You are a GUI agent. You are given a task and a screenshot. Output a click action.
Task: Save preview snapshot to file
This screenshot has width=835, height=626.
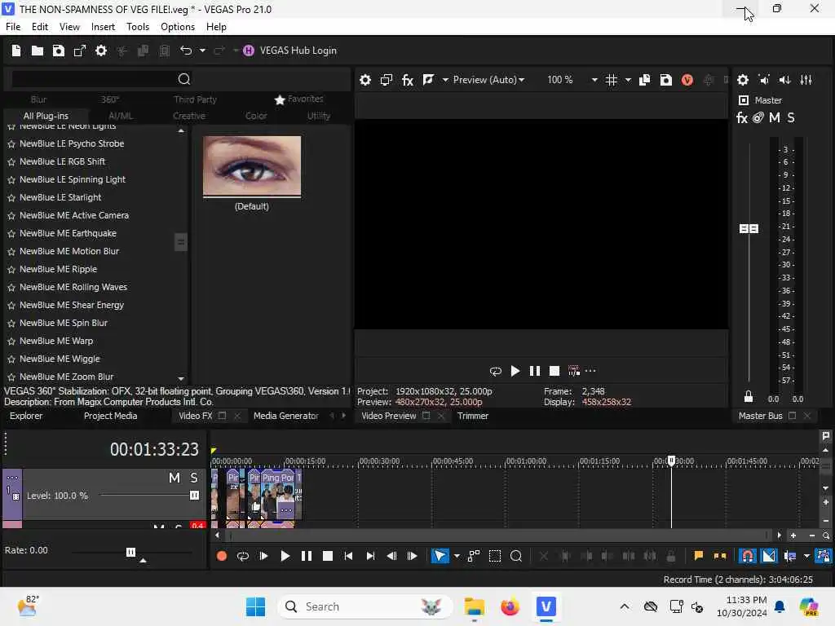click(x=665, y=80)
